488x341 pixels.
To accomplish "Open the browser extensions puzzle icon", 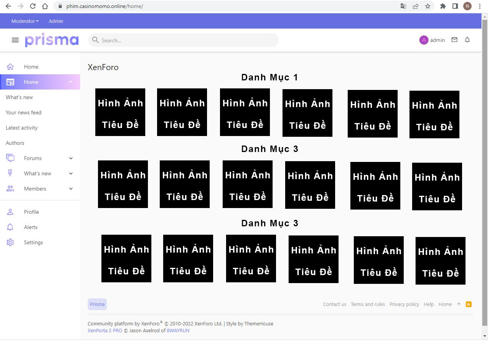I will click(x=443, y=6).
